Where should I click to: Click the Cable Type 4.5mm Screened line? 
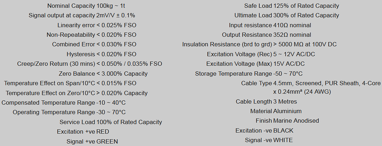click(311, 83)
